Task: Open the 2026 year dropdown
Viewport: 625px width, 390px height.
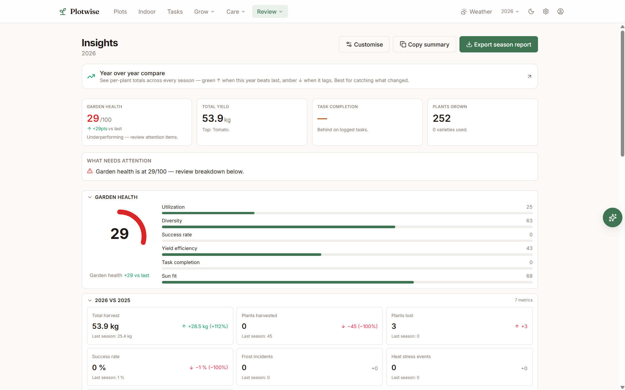Action: (x=510, y=11)
